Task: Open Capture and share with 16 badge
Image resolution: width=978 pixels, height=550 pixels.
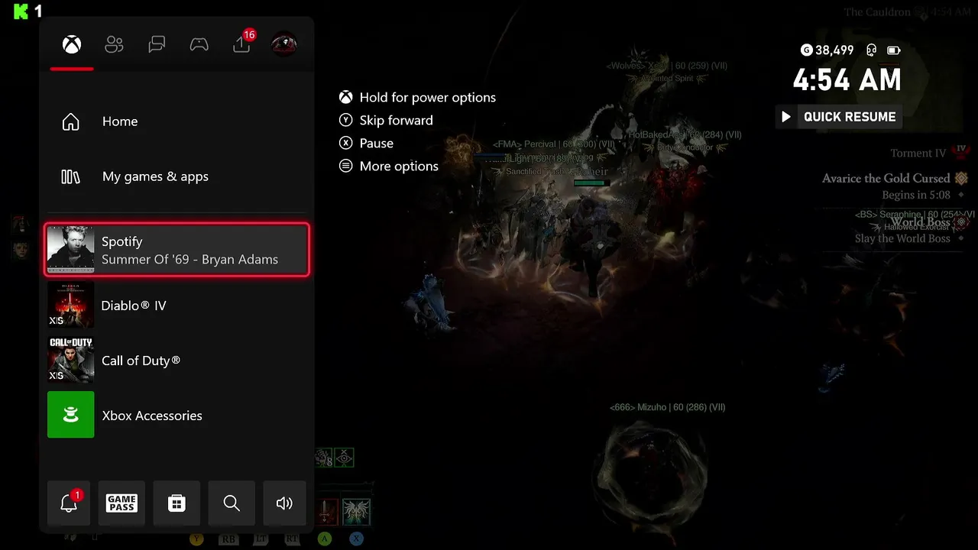Action: (x=243, y=43)
